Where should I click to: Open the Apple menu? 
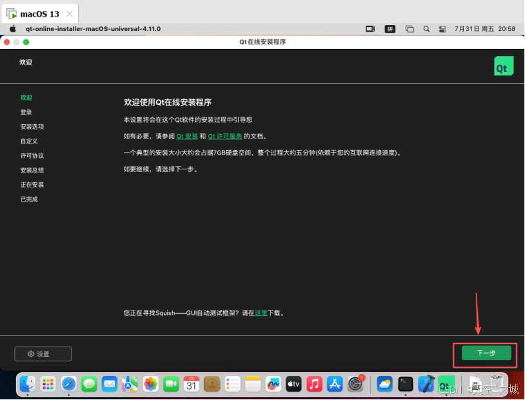coord(13,29)
